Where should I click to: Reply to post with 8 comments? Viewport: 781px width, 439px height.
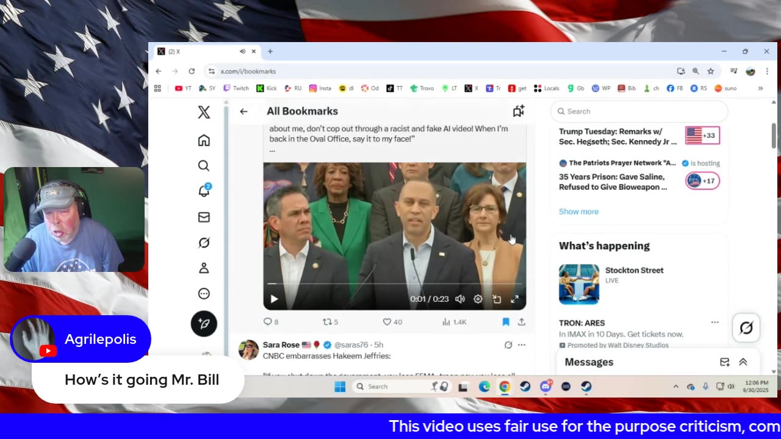[x=271, y=322]
